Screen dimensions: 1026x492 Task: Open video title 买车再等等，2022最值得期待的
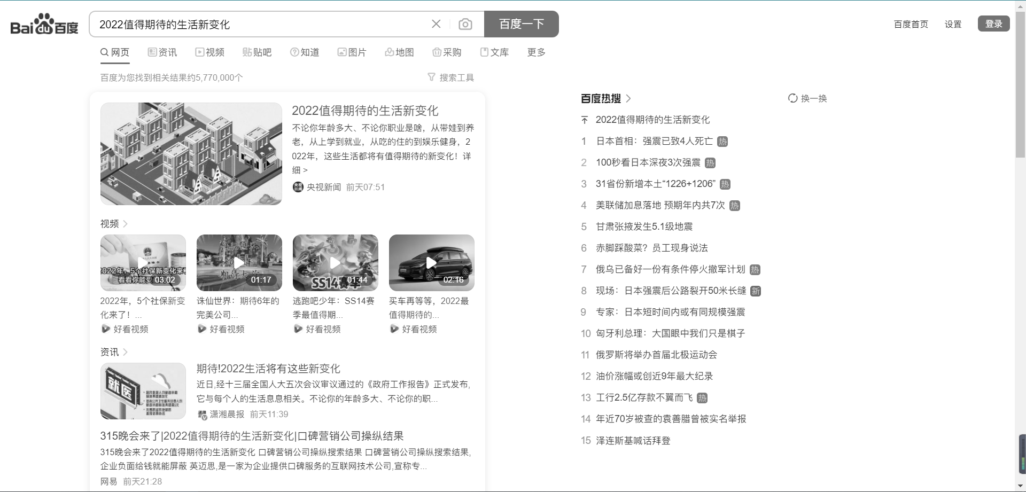tap(429, 308)
